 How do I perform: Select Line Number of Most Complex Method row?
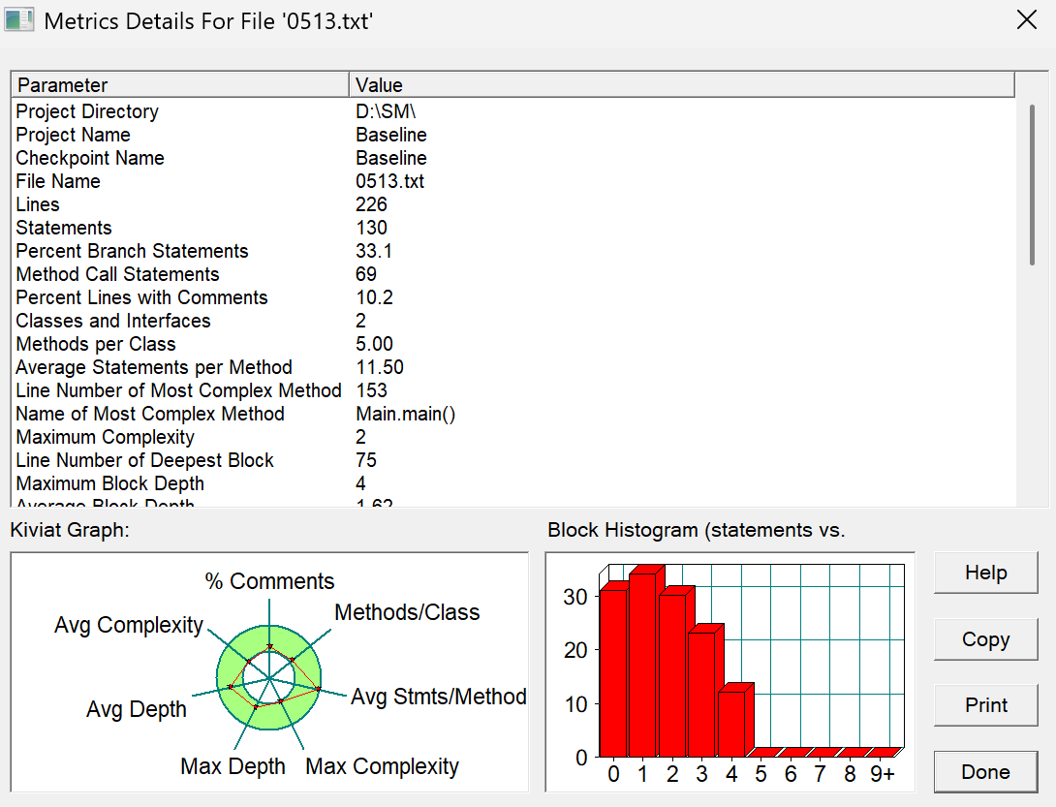[513, 390]
